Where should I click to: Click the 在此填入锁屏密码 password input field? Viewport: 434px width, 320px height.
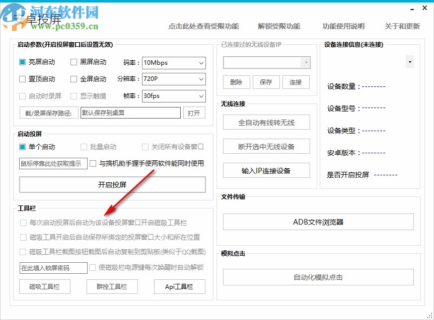(52, 268)
